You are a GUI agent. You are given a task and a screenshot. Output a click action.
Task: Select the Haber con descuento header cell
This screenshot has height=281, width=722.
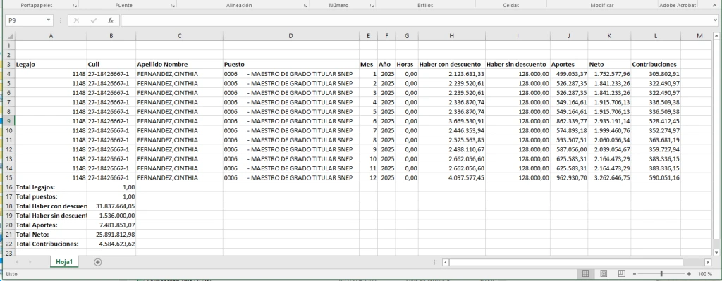click(452, 64)
